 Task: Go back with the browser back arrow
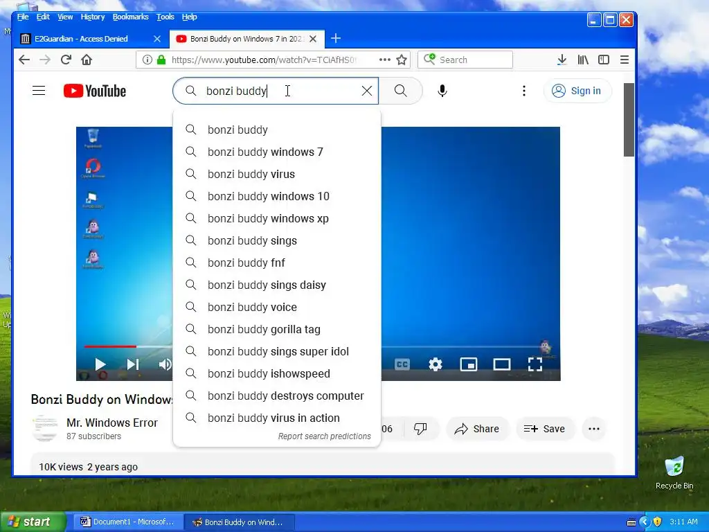pyautogui.click(x=24, y=60)
